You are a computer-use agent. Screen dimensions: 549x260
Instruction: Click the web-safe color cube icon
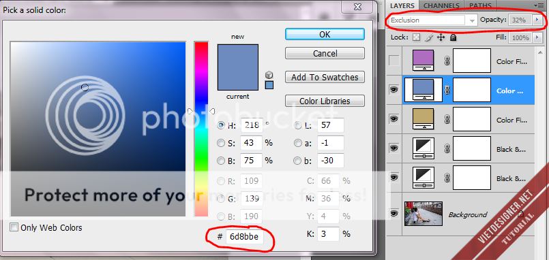pyautogui.click(x=269, y=75)
